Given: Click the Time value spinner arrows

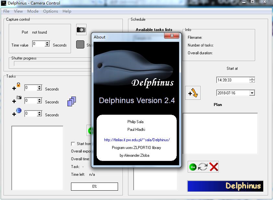Looking at the screenshot, I should click(x=47, y=44).
